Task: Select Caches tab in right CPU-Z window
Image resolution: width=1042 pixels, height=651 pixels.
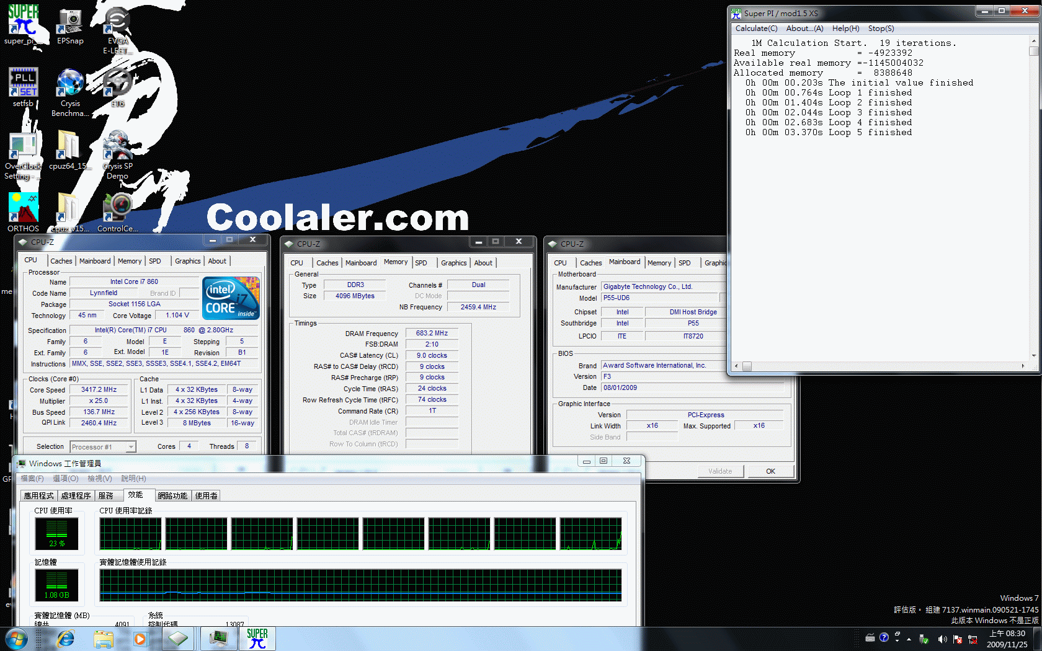Action: pos(590,263)
